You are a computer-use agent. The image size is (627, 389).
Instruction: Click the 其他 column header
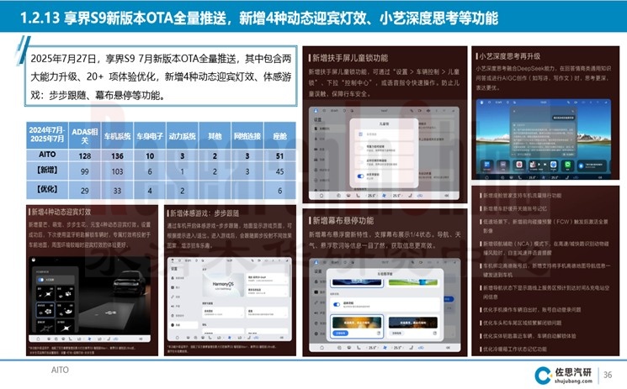pos(215,136)
